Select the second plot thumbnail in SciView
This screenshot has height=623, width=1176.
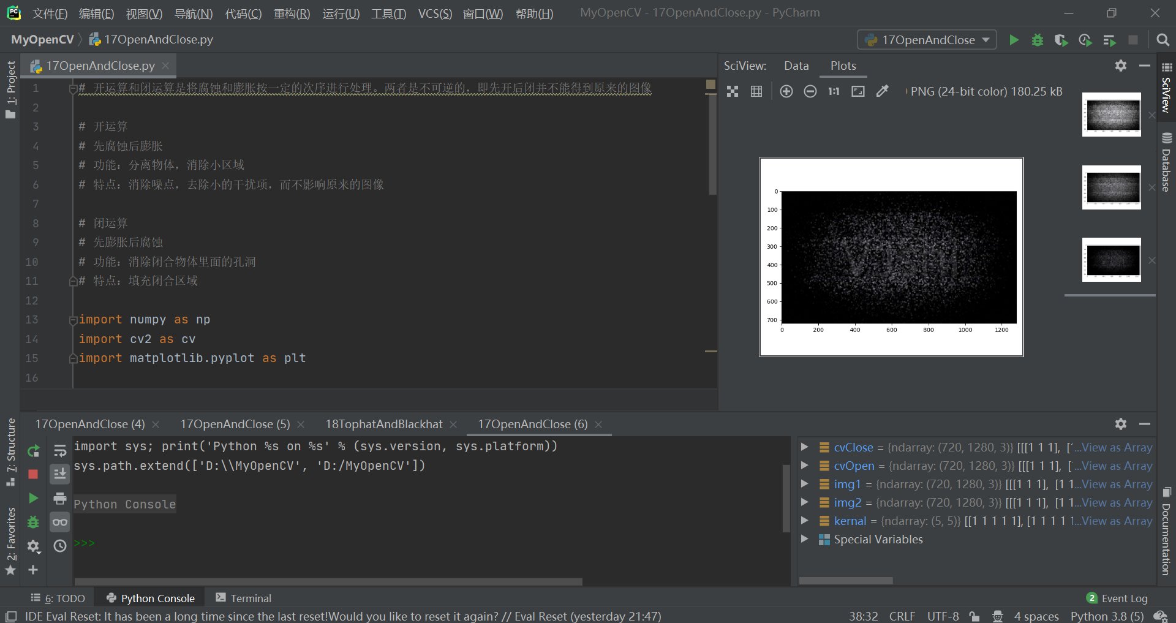[x=1111, y=187]
